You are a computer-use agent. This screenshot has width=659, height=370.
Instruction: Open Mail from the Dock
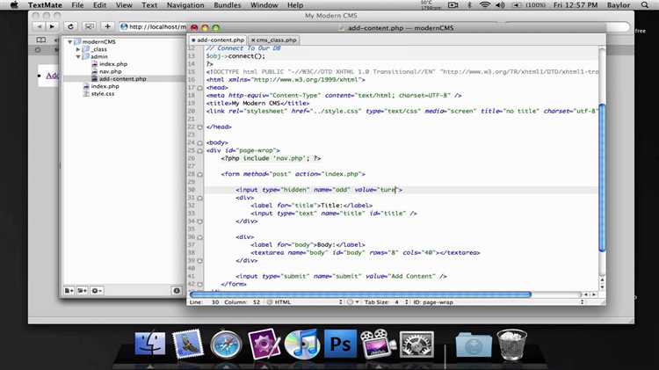click(x=187, y=344)
